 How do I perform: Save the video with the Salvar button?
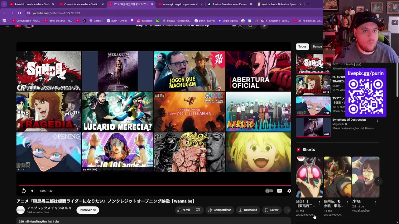tap(272, 210)
